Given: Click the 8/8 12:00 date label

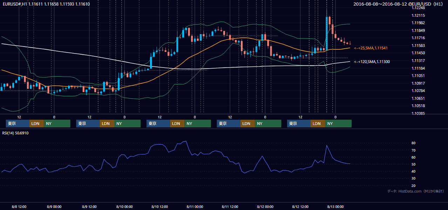Looking at the screenshot, I should tap(19, 206).
